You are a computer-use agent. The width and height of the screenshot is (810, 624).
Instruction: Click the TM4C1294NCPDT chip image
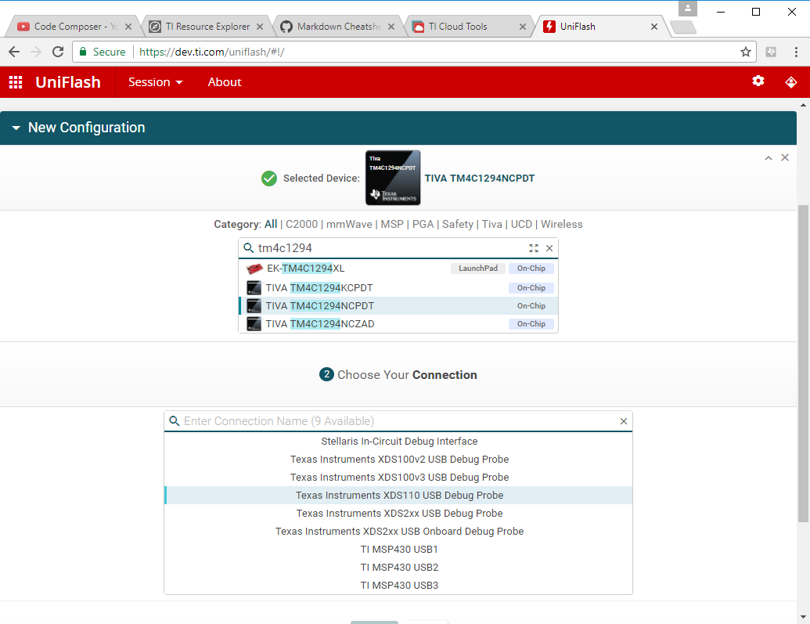point(393,178)
